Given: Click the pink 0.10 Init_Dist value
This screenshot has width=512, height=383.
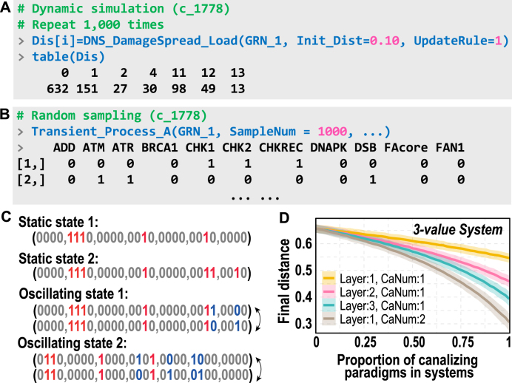Looking at the screenshot, I should tap(384, 41).
